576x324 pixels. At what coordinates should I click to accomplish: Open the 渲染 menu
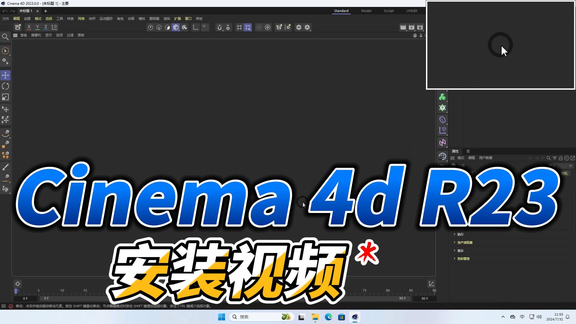pyautogui.click(x=166, y=19)
